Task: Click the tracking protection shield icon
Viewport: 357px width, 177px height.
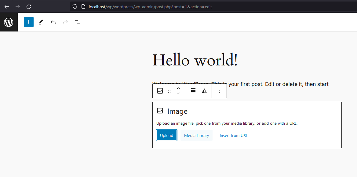Action: click(74, 6)
